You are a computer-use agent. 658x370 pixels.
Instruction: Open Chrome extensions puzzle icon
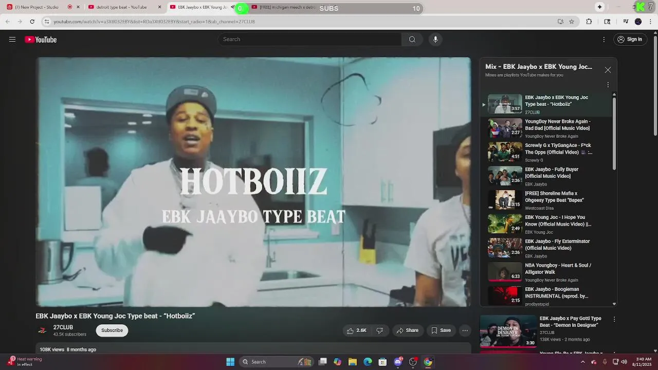pyautogui.click(x=589, y=22)
